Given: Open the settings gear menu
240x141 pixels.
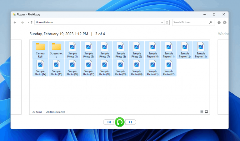Looking at the screenshot, I should point(225,22).
